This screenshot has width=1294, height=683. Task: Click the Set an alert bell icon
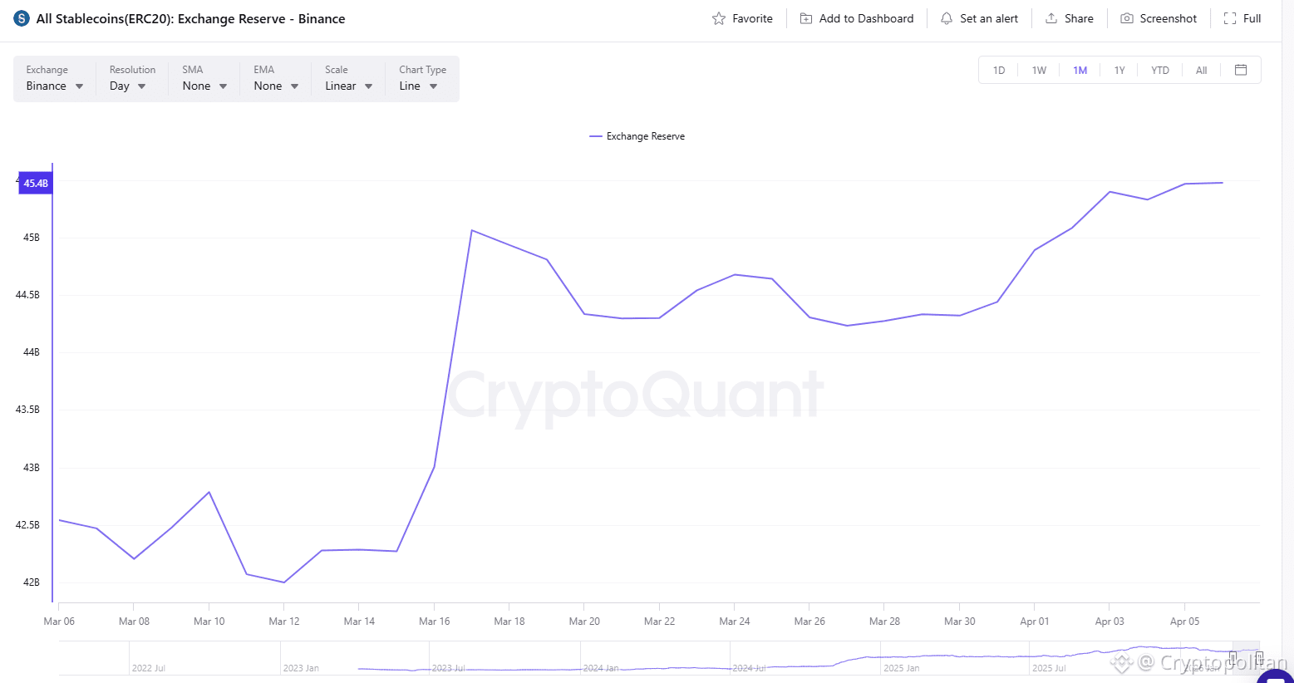tap(947, 19)
